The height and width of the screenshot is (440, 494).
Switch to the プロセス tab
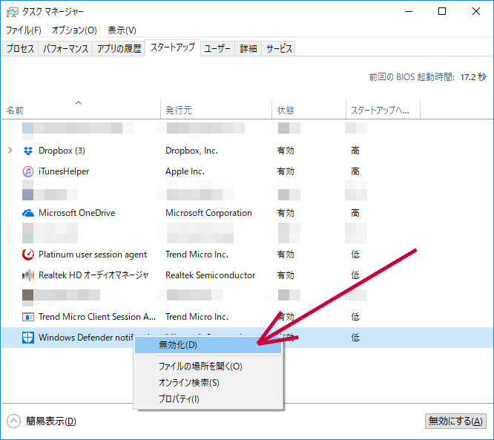click(20, 48)
